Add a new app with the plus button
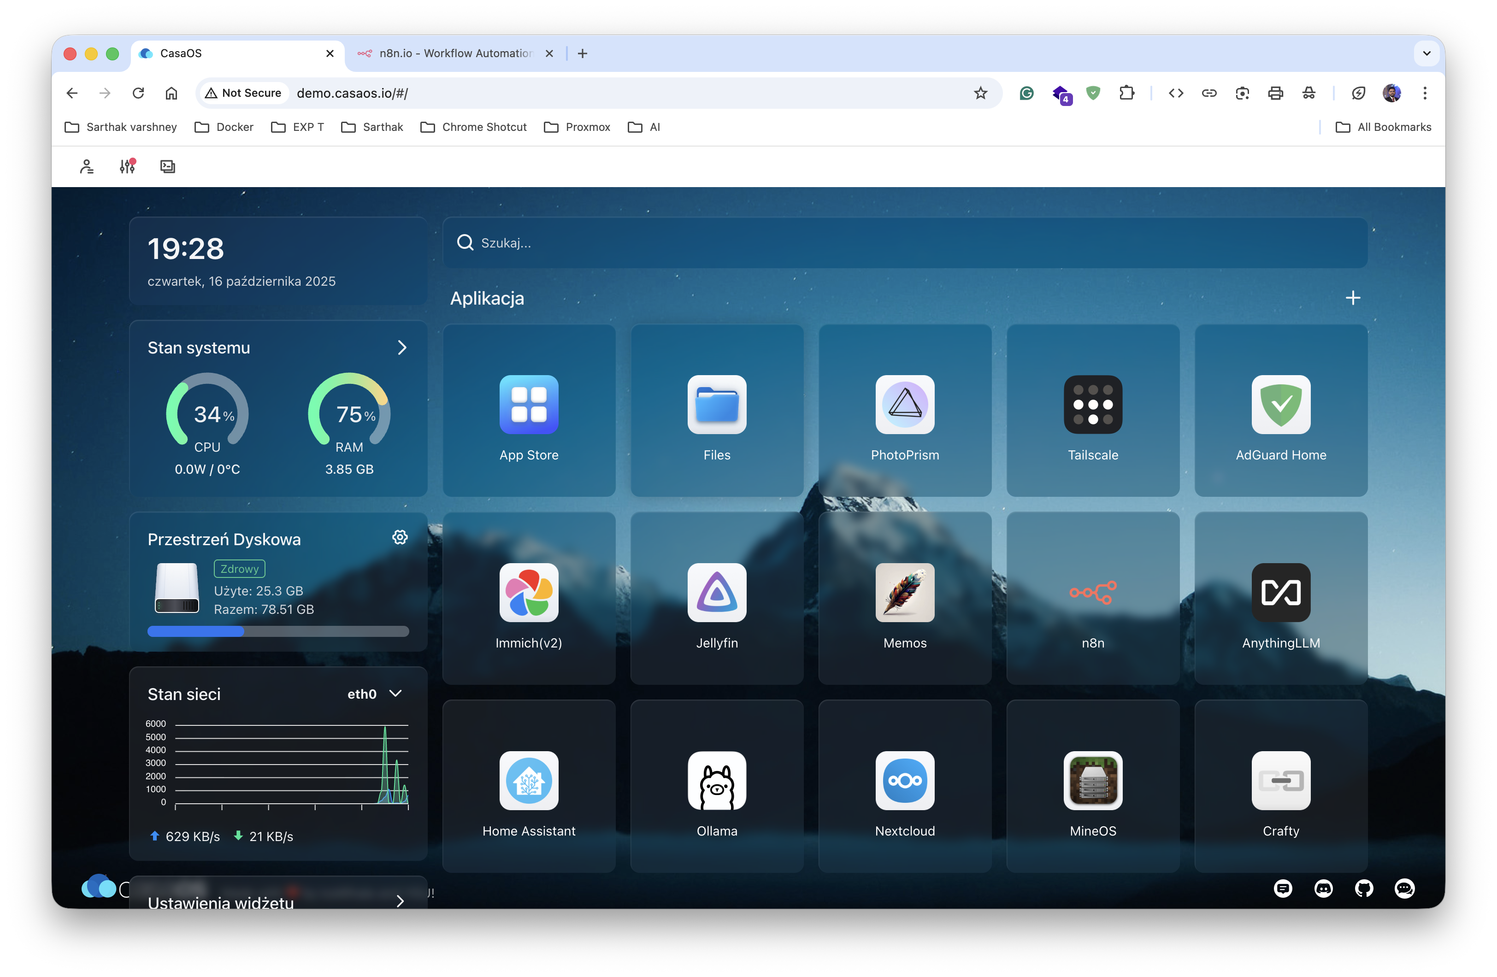Viewport: 1497px width, 977px height. [1354, 298]
